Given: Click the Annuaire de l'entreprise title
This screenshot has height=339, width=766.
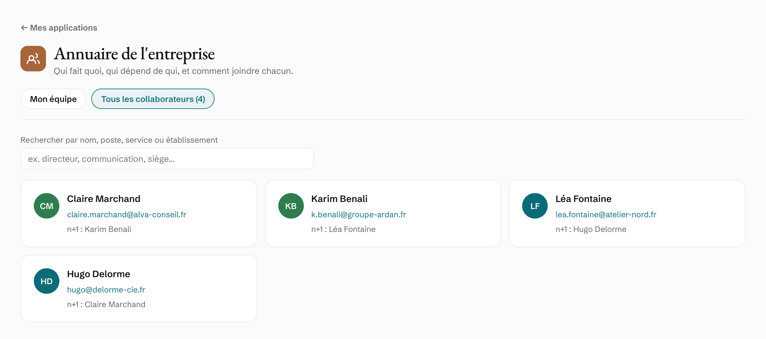Looking at the screenshot, I should (134, 54).
